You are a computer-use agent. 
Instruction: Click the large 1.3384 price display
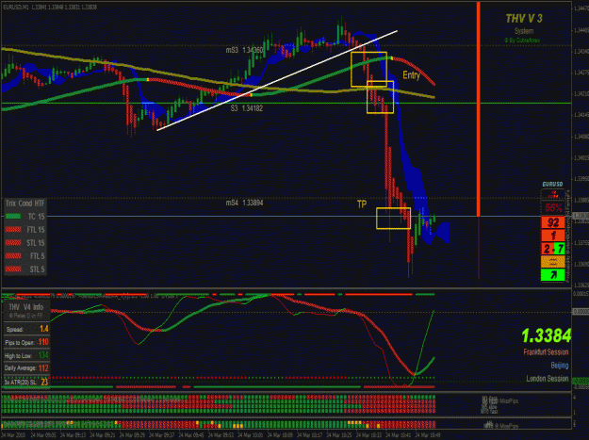(x=547, y=335)
